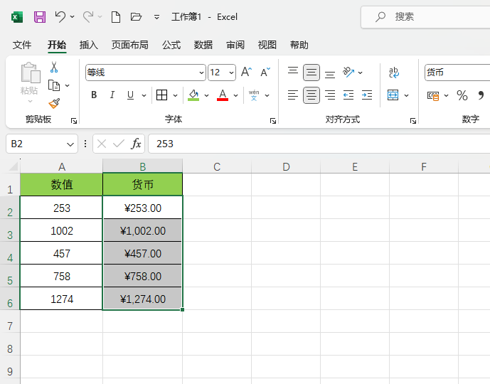Click Wrap Text icon

click(x=394, y=72)
